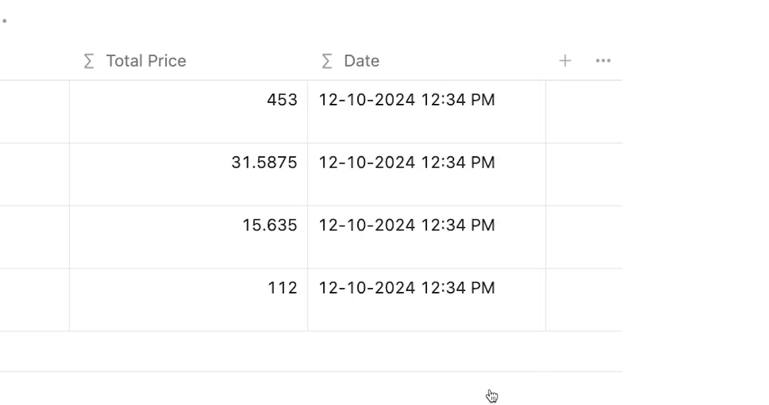Click the sigma formula icon beside Date

pos(327,61)
